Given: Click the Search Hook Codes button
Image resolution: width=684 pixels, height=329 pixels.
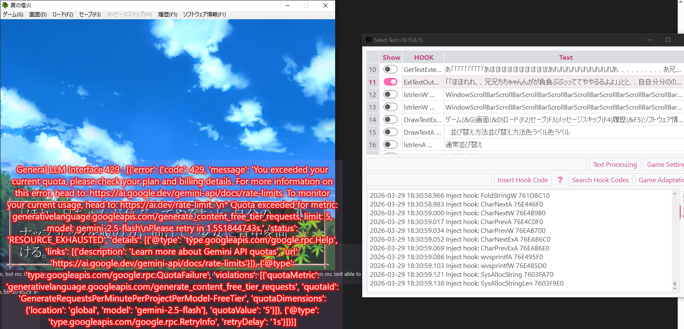Looking at the screenshot, I should pyautogui.click(x=600, y=180).
